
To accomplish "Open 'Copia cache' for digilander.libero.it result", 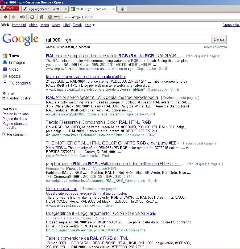I will coord(135,135).
